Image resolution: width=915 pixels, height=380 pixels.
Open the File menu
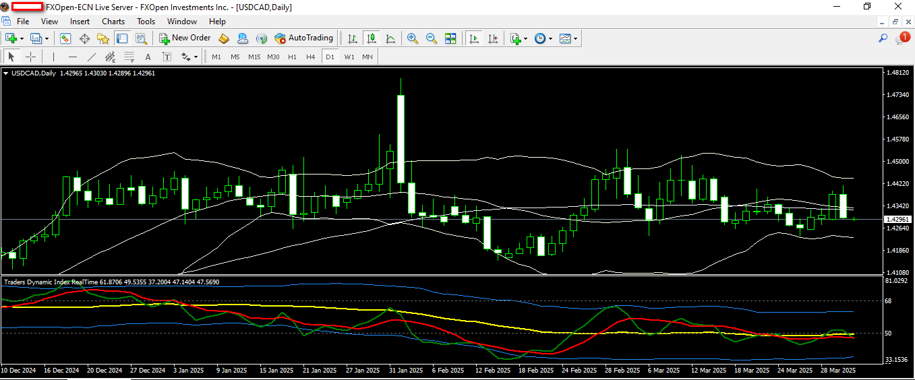click(23, 22)
